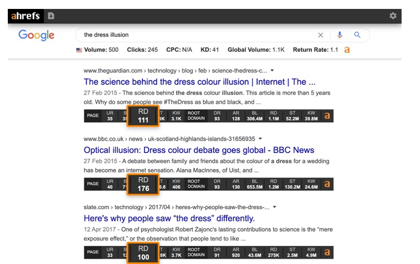420x264 pixels.
Task: Click domain RD 275K on Slate bar
Action: 273,252
